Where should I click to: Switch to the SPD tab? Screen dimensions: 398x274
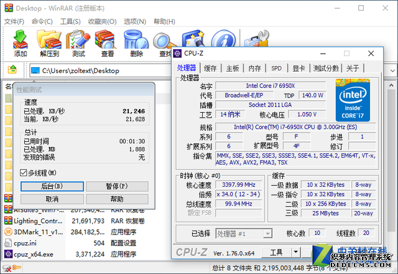pos(277,68)
